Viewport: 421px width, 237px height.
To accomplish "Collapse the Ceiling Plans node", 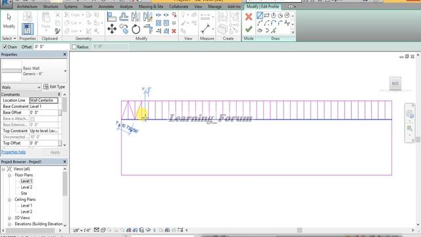I will click(9, 199).
